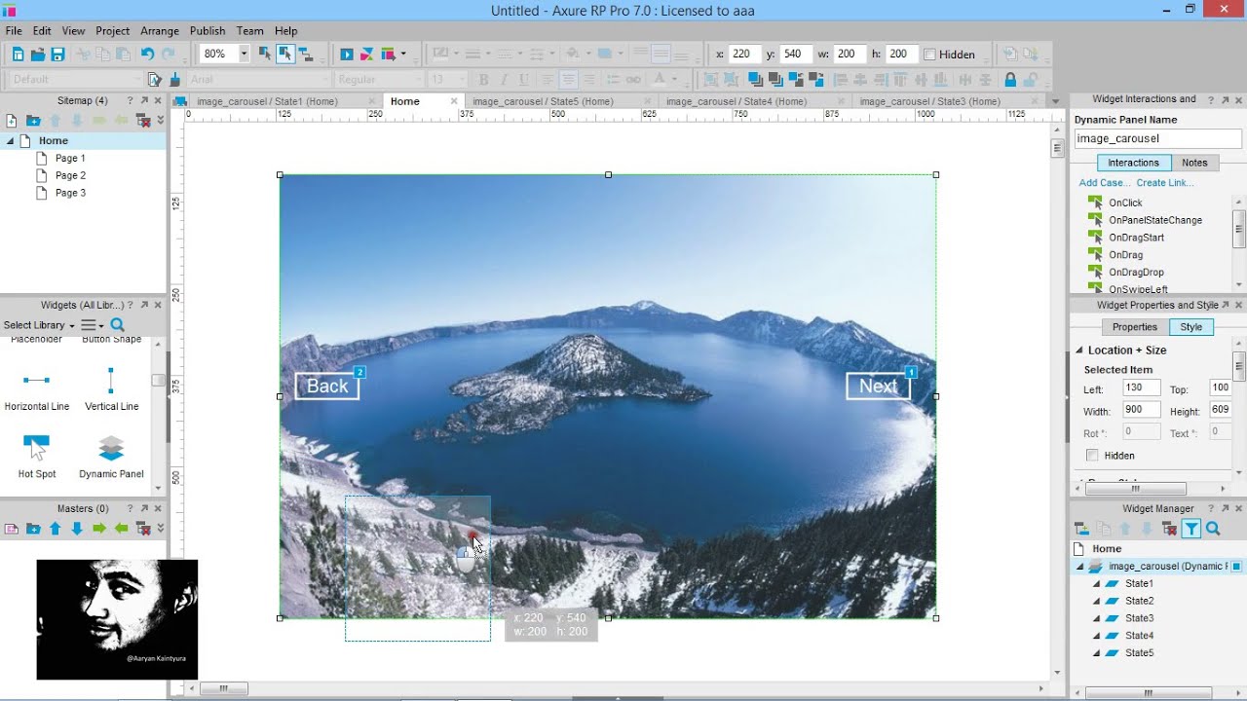Switch to the Properties tab
The image size is (1247, 701).
pyautogui.click(x=1135, y=327)
